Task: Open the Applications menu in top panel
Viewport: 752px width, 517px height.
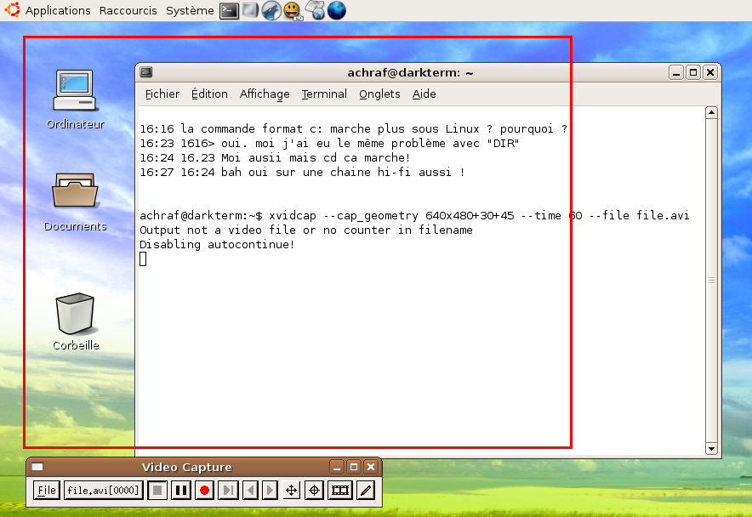Action: (x=58, y=10)
